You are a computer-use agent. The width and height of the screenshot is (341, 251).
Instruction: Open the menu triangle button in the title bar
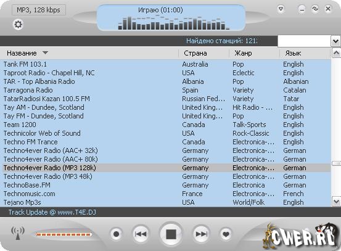click(x=281, y=9)
